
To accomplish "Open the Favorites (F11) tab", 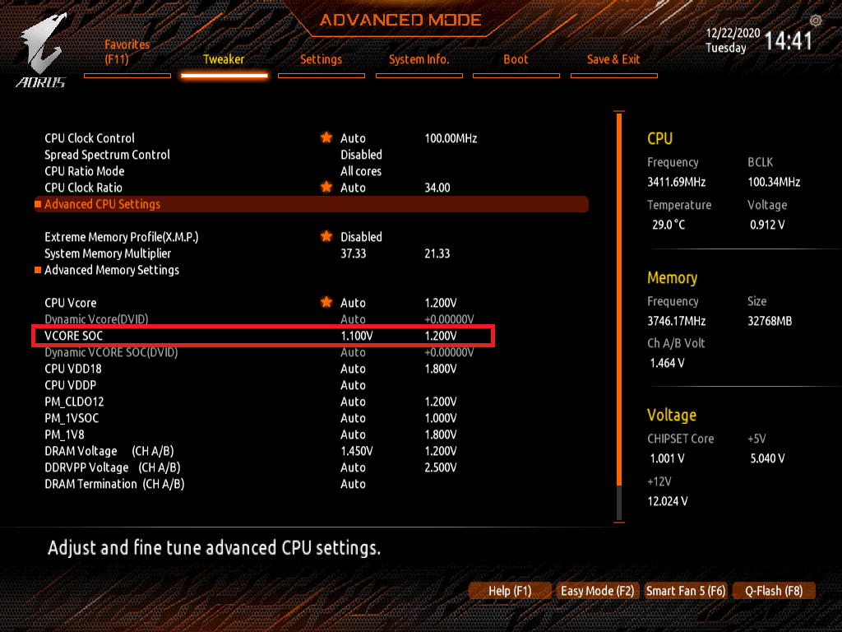I will point(127,53).
